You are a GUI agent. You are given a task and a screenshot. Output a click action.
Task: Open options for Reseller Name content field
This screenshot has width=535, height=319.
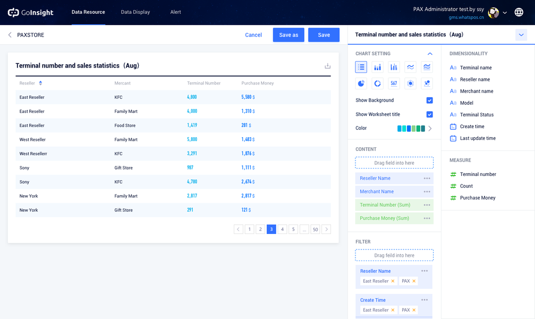point(427,178)
